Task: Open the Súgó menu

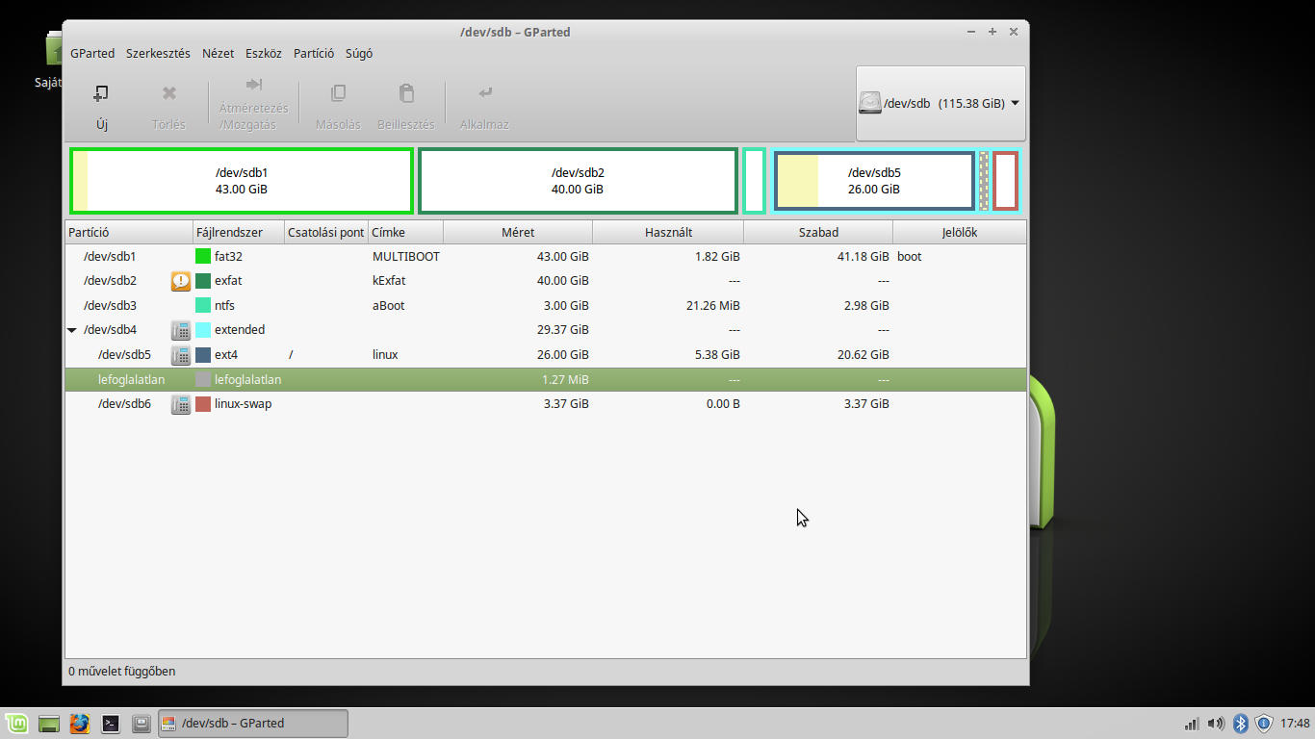Action: (359, 54)
